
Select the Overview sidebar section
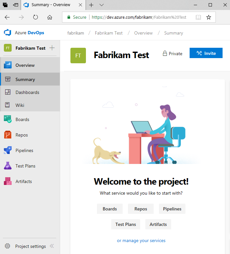pos(25,65)
